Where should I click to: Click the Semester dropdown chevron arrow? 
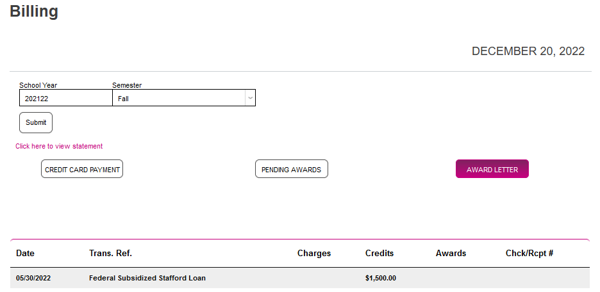click(250, 98)
